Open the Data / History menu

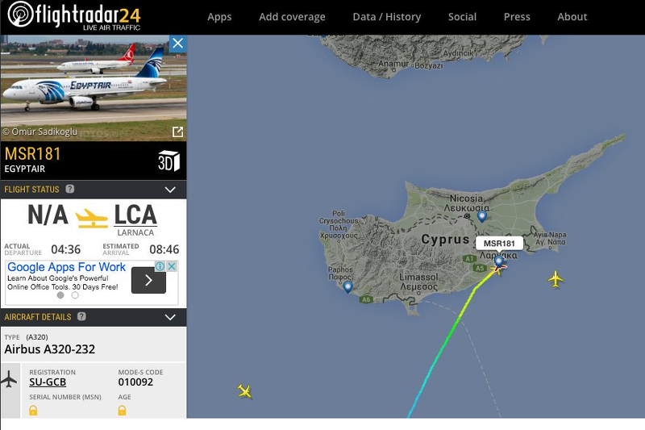click(x=387, y=17)
